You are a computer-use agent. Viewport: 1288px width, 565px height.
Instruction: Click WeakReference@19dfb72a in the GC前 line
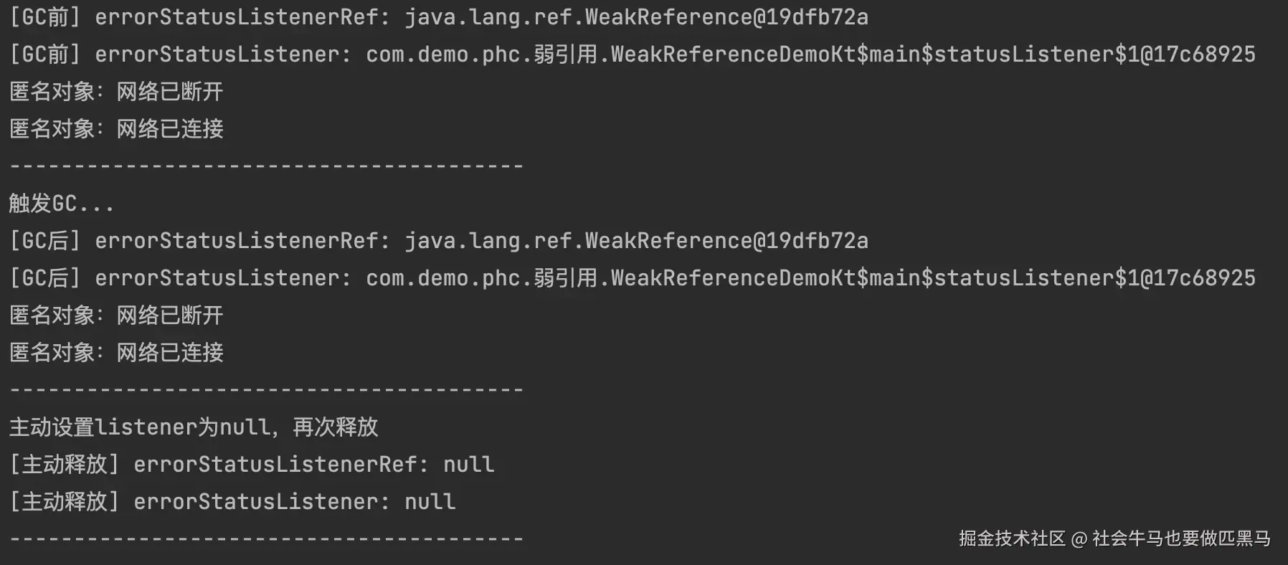tap(726, 17)
